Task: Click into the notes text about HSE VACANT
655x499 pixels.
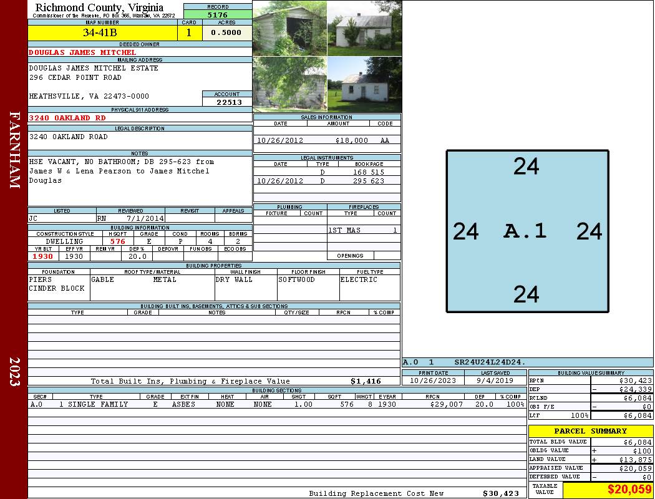Action: [x=122, y=170]
